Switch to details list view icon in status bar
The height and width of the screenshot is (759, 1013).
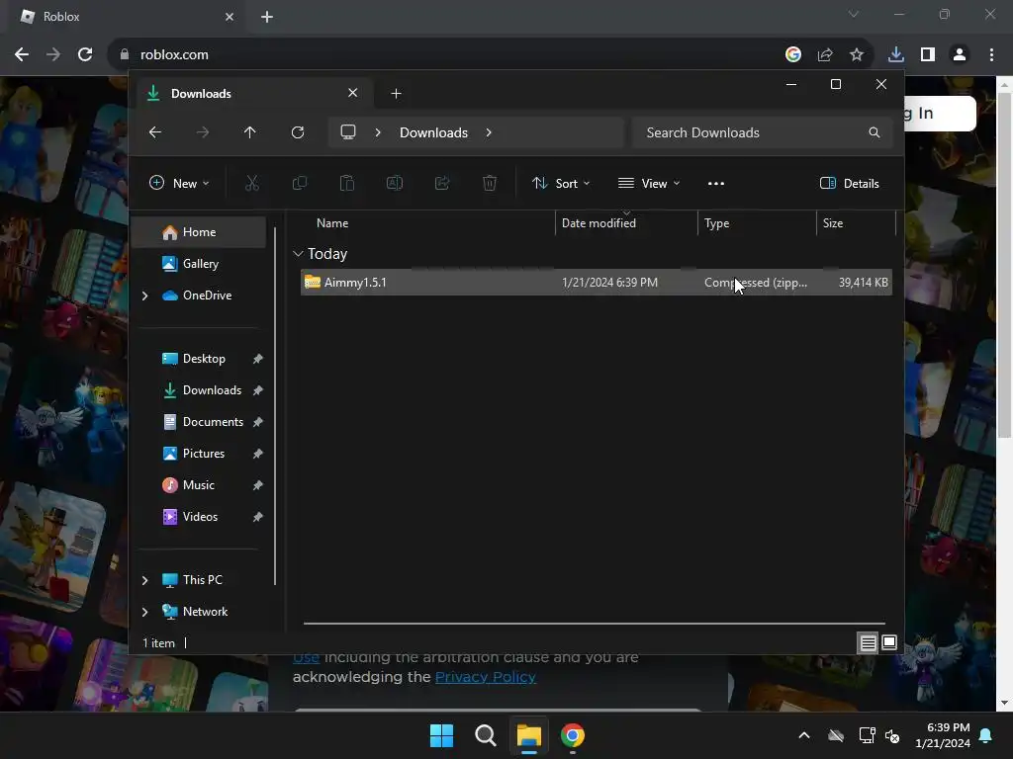[x=868, y=642]
